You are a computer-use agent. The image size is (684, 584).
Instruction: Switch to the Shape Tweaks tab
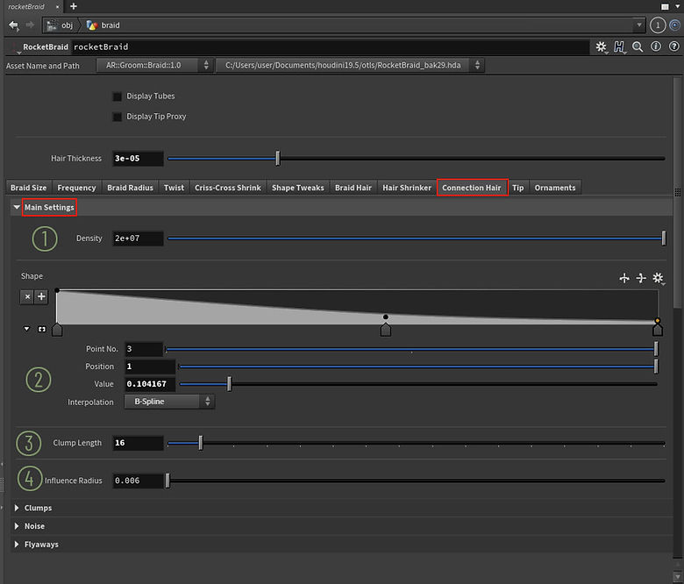pos(298,188)
